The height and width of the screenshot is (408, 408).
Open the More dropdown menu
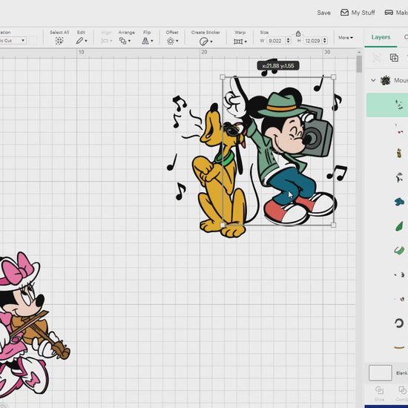click(346, 38)
